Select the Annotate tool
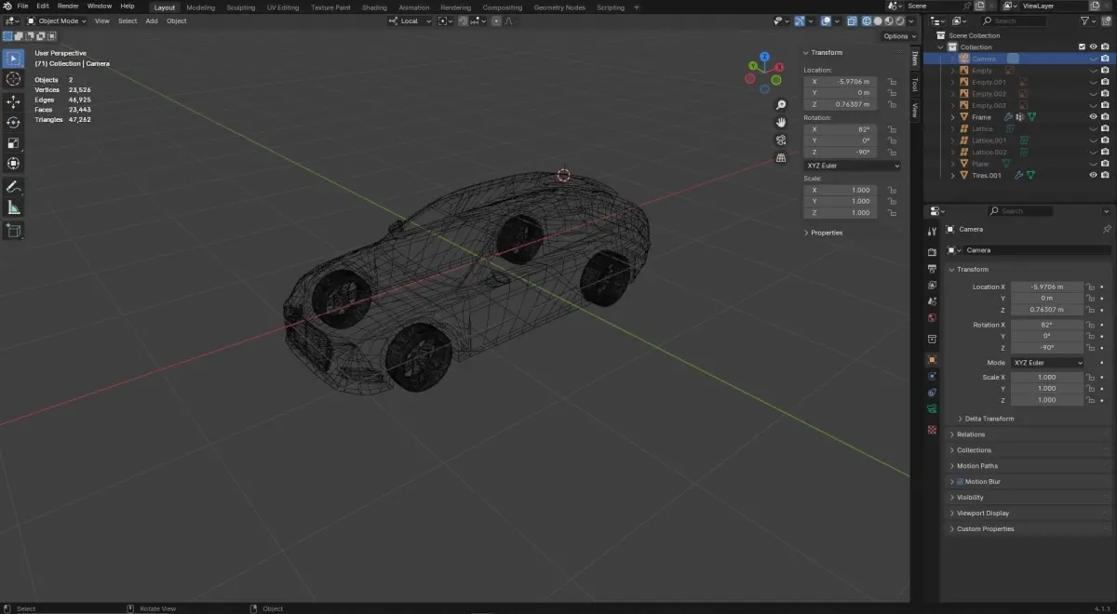This screenshot has width=1117, height=614. coord(14,187)
